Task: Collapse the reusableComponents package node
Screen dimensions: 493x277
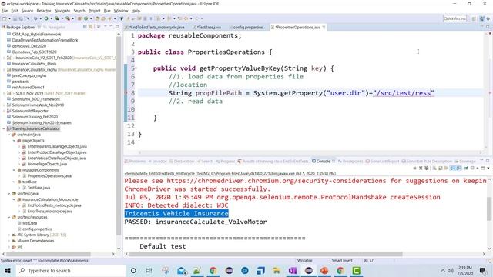Action: pyautogui.click(x=14, y=170)
